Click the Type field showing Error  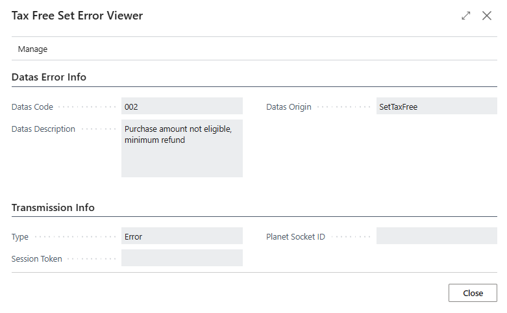coord(182,236)
